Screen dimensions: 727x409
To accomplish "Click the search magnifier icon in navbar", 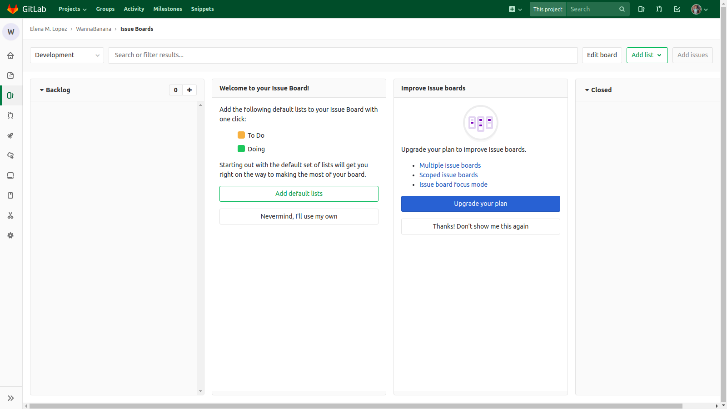I will point(622,9).
